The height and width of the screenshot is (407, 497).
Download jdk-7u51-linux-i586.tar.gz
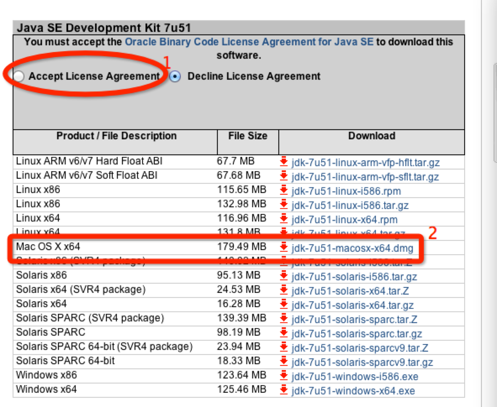[x=350, y=205]
